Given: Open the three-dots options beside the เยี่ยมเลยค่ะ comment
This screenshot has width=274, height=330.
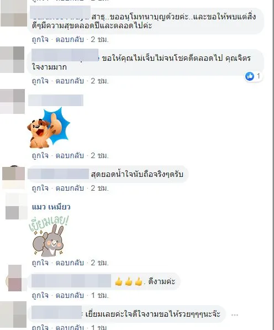Looking at the screenshot, I should (234, 315).
